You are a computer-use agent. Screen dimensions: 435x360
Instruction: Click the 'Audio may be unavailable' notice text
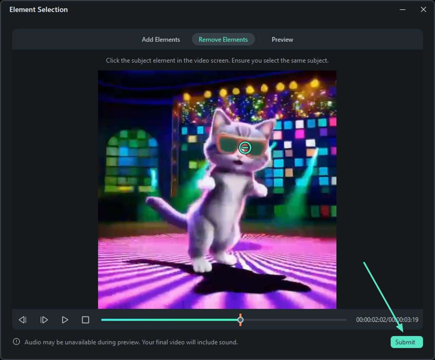tap(131, 342)
